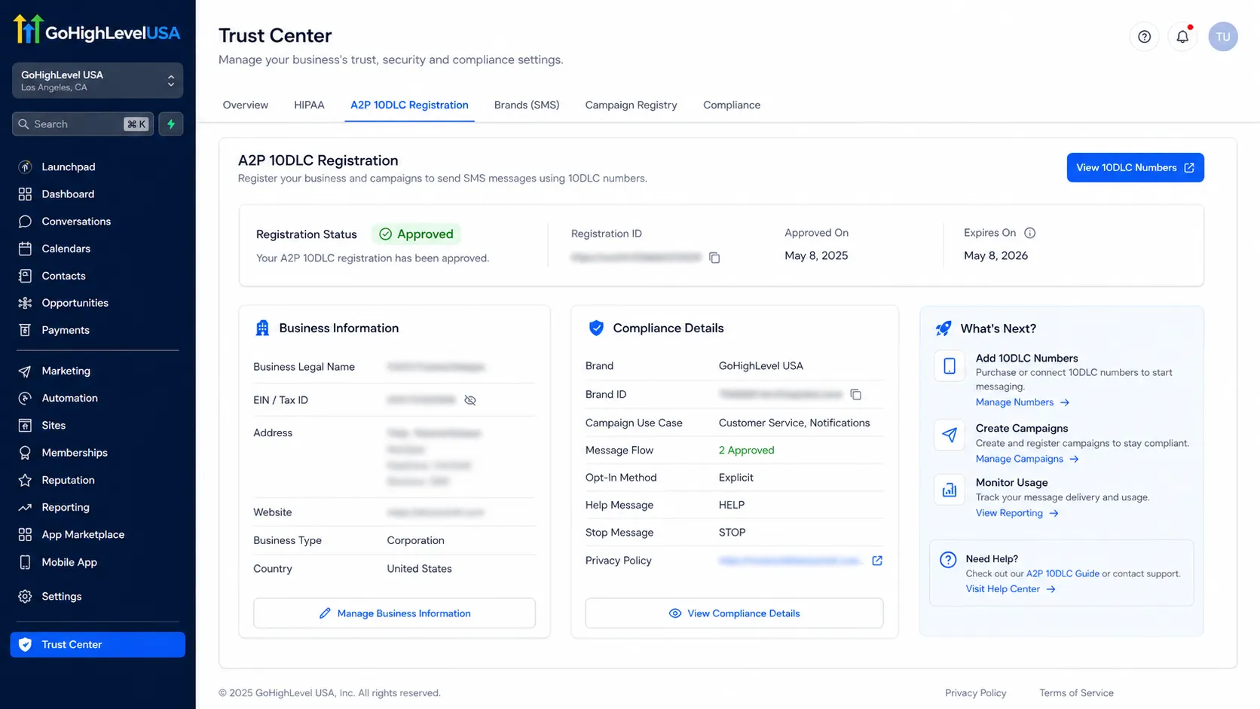Click the Conversations chat bubble icon
Screen dimensions: 1260x709
coord(25,222)
